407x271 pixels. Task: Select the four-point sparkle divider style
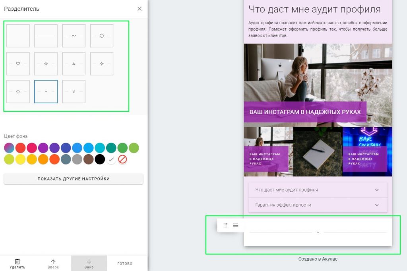102,64
